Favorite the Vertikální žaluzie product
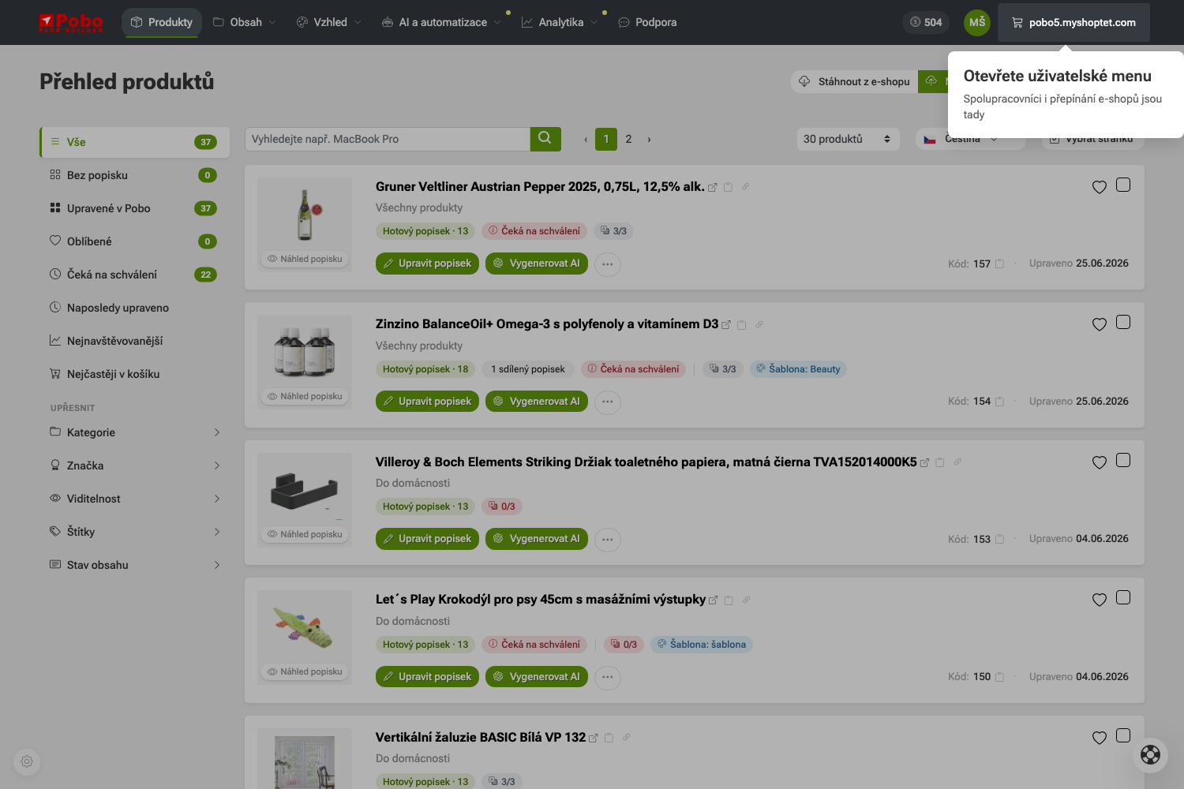 tap(1100, 738)
